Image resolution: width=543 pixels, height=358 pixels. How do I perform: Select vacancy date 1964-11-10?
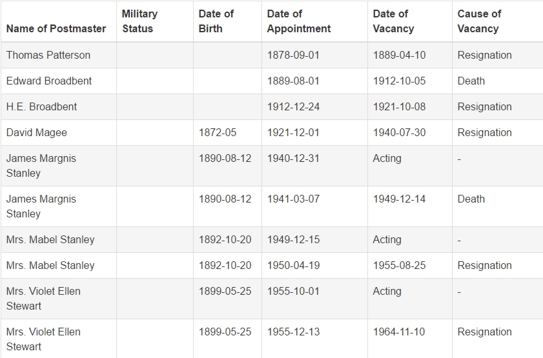coord(399,332)
